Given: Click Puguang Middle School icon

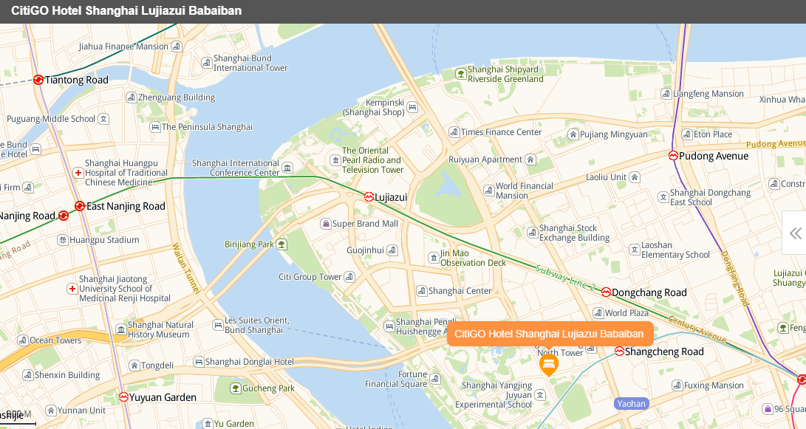Looking at the screenshot, I should (103, 119).
